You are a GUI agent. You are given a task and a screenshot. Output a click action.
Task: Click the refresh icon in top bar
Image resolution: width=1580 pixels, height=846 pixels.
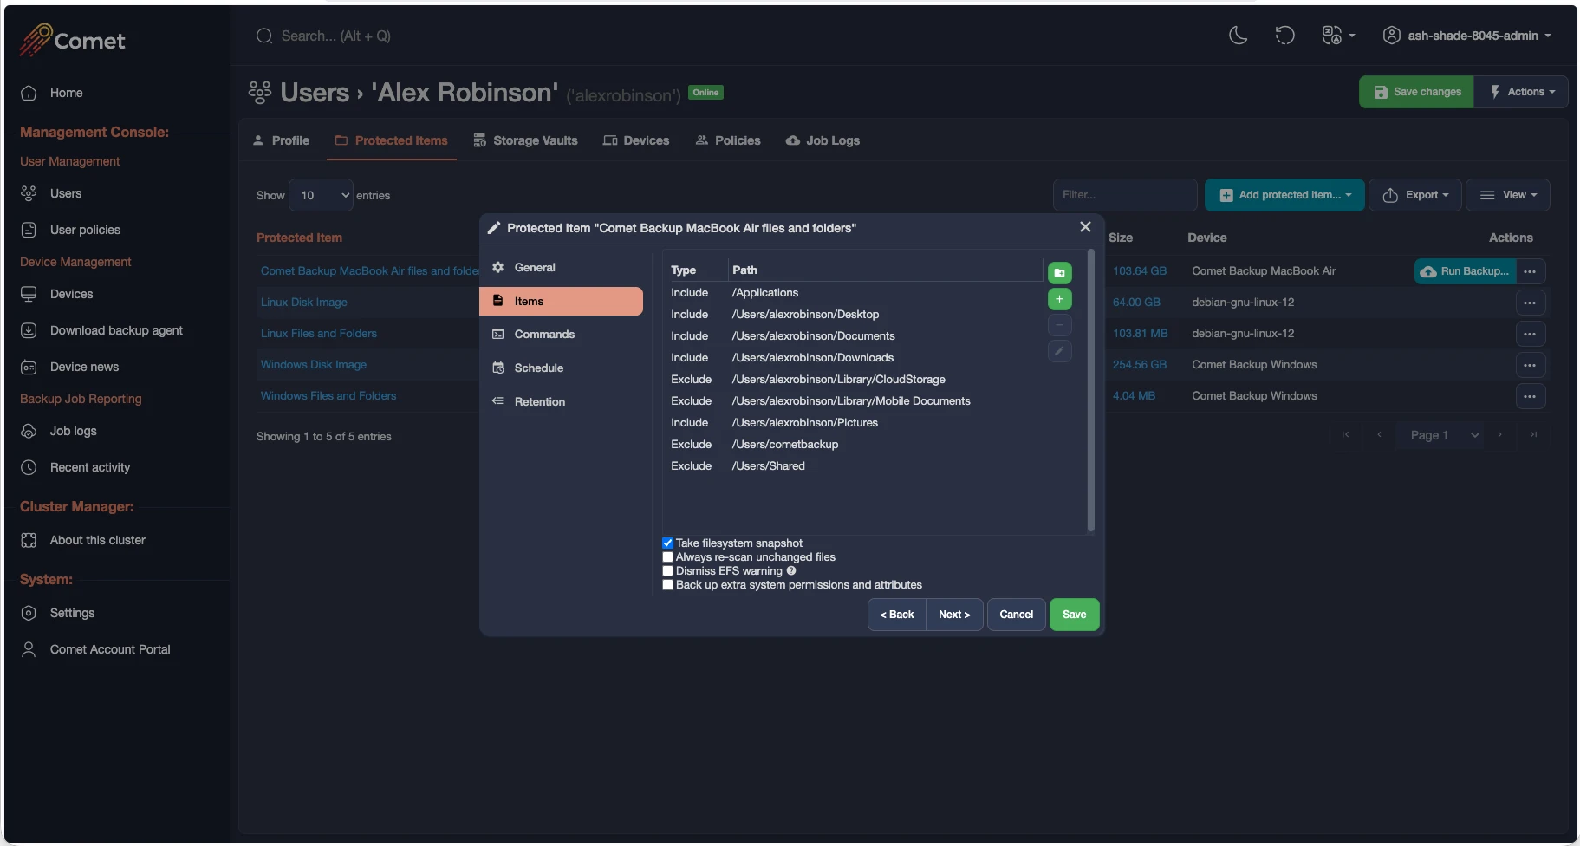click(1284, 36)
